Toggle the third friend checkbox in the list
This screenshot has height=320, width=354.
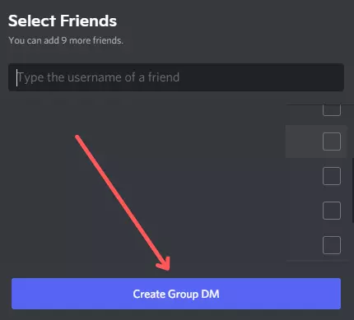(x=332, y=176)
